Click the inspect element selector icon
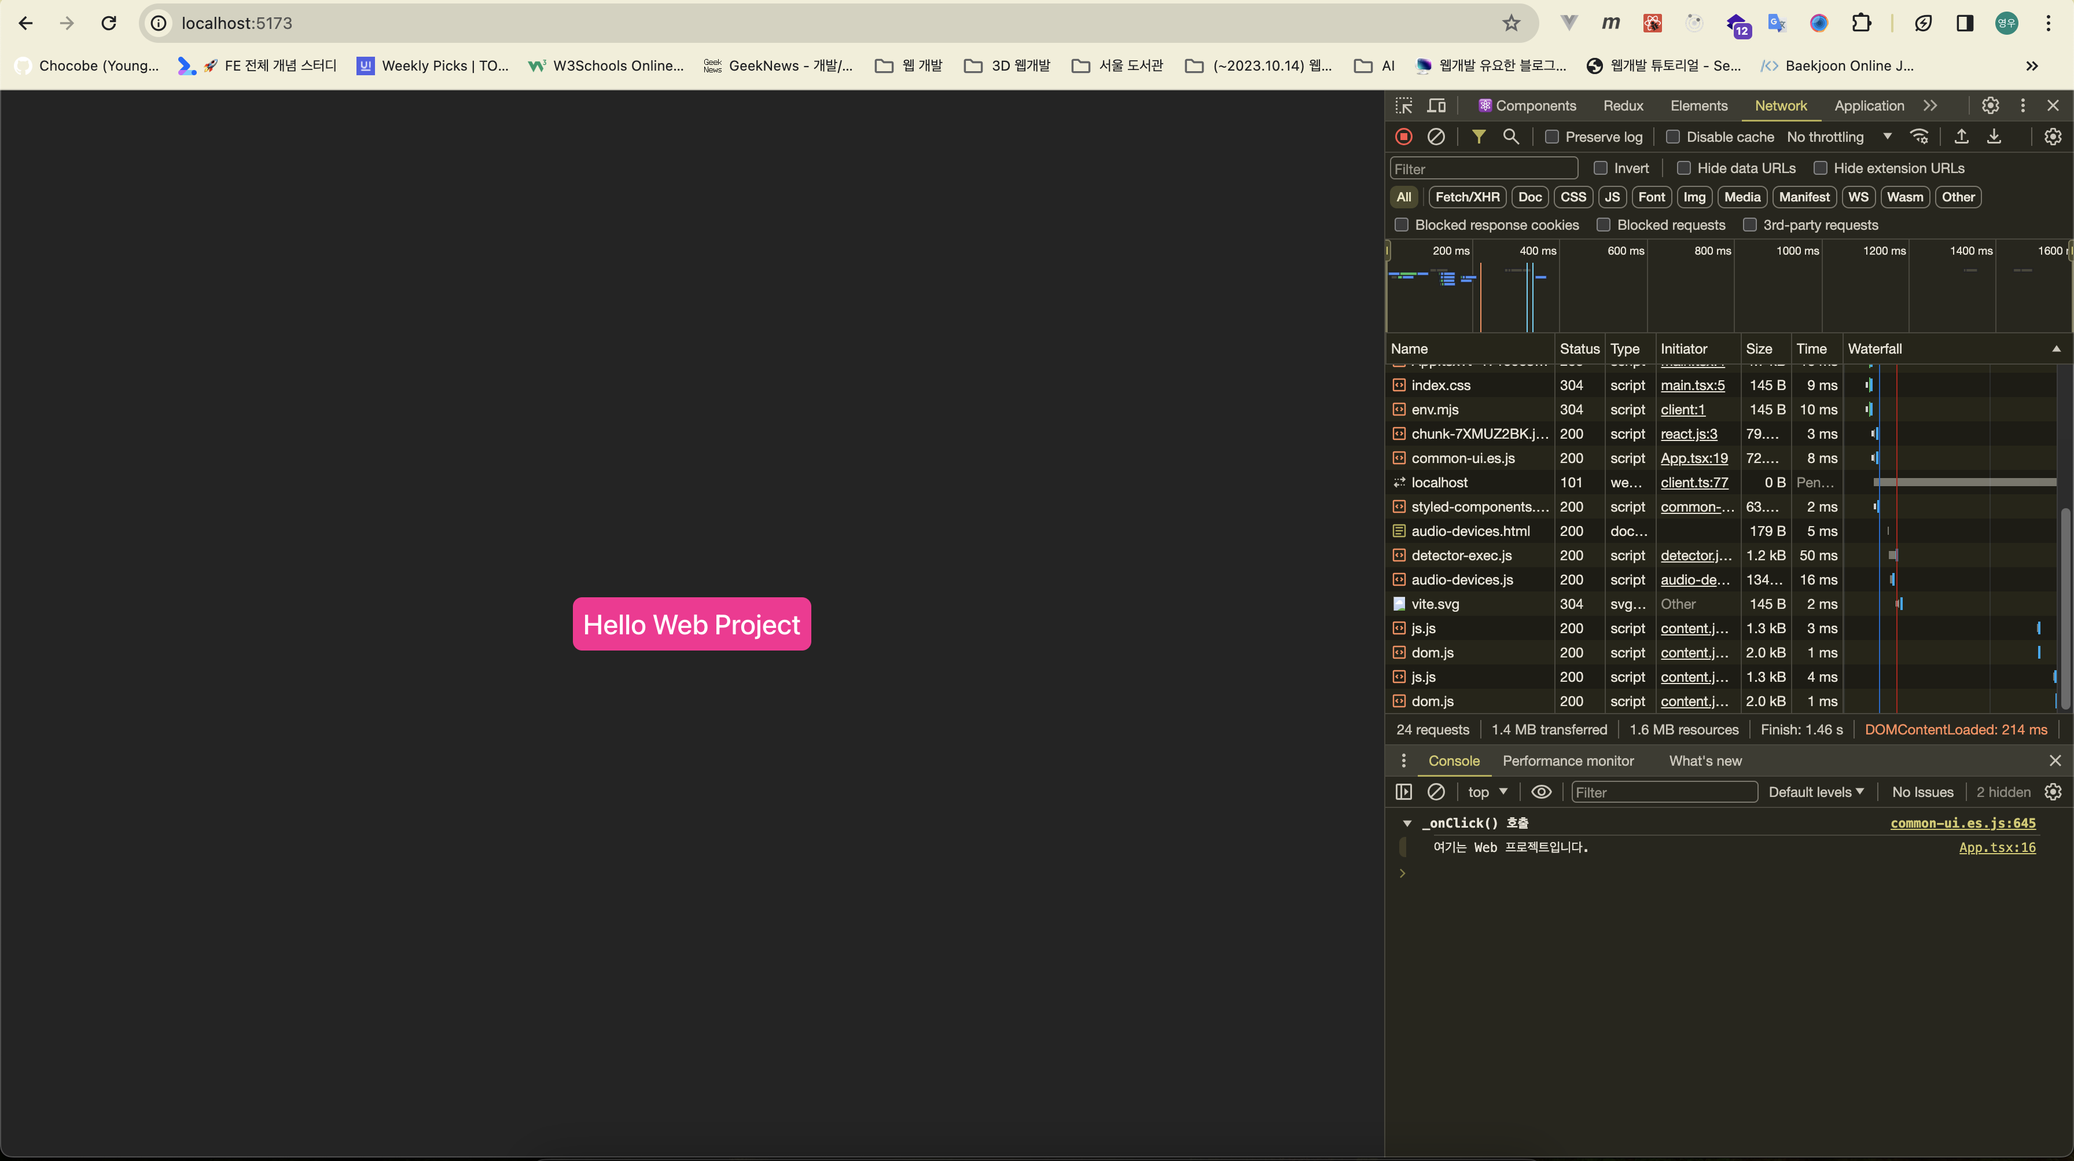The width and height of the screenshot is (2074, 1161). (x=1404, y=105)
